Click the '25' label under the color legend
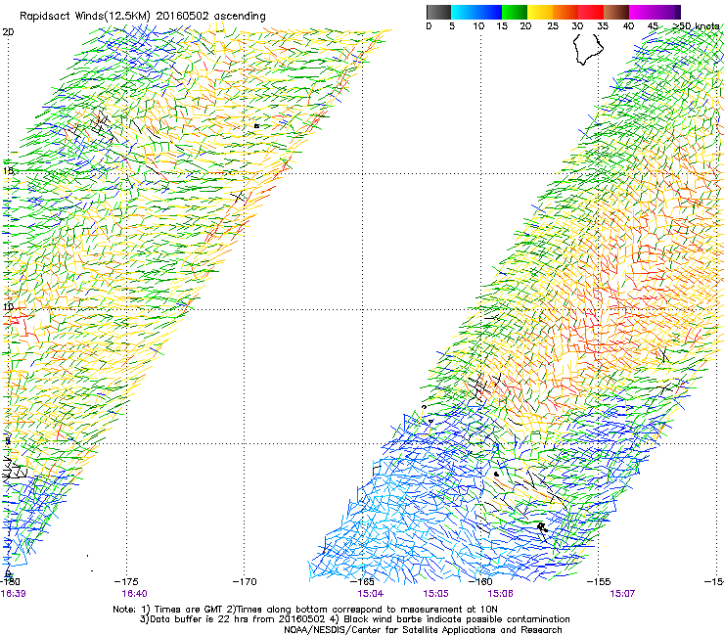This screenshot has width=724, height=636. tap(553, 26)
